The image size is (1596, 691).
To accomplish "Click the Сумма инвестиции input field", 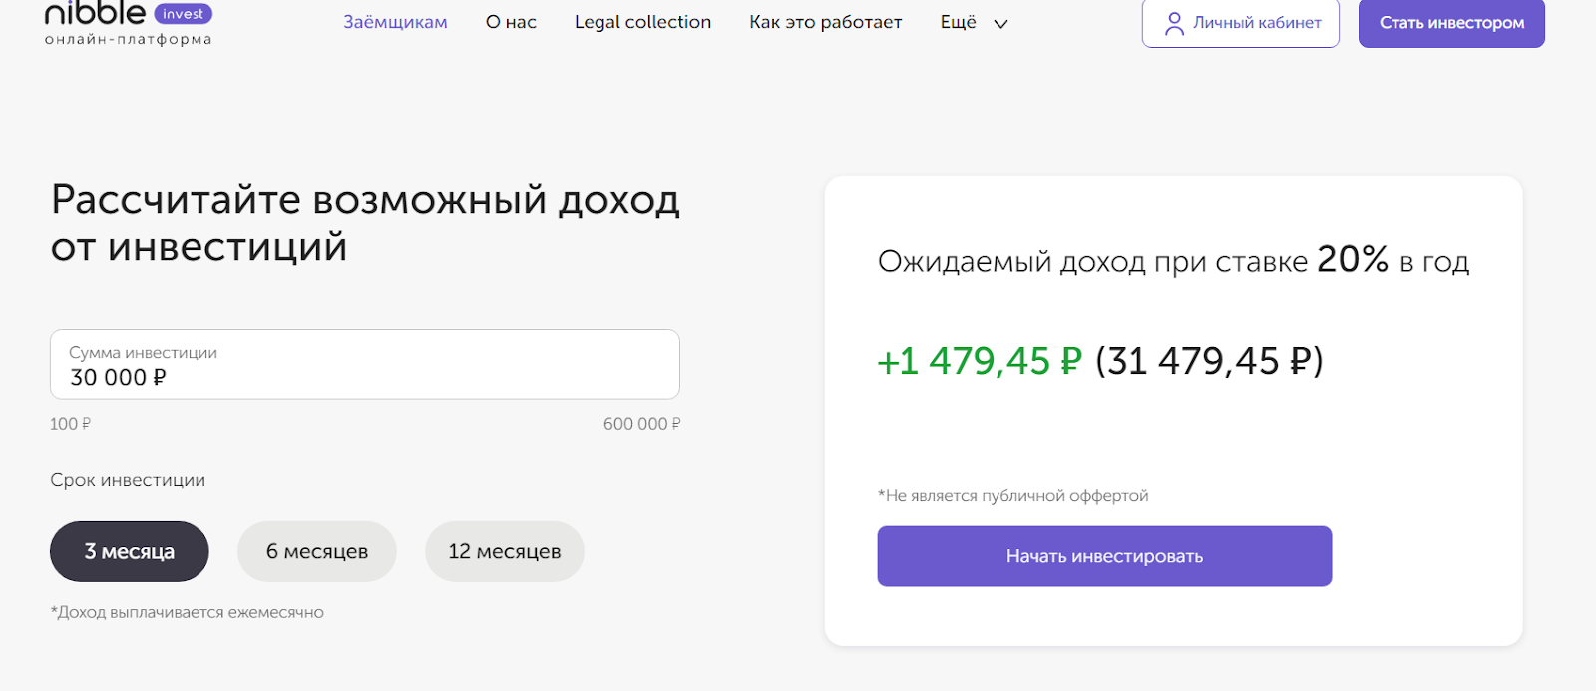I will pyautogui.click(x=365, y=365).
